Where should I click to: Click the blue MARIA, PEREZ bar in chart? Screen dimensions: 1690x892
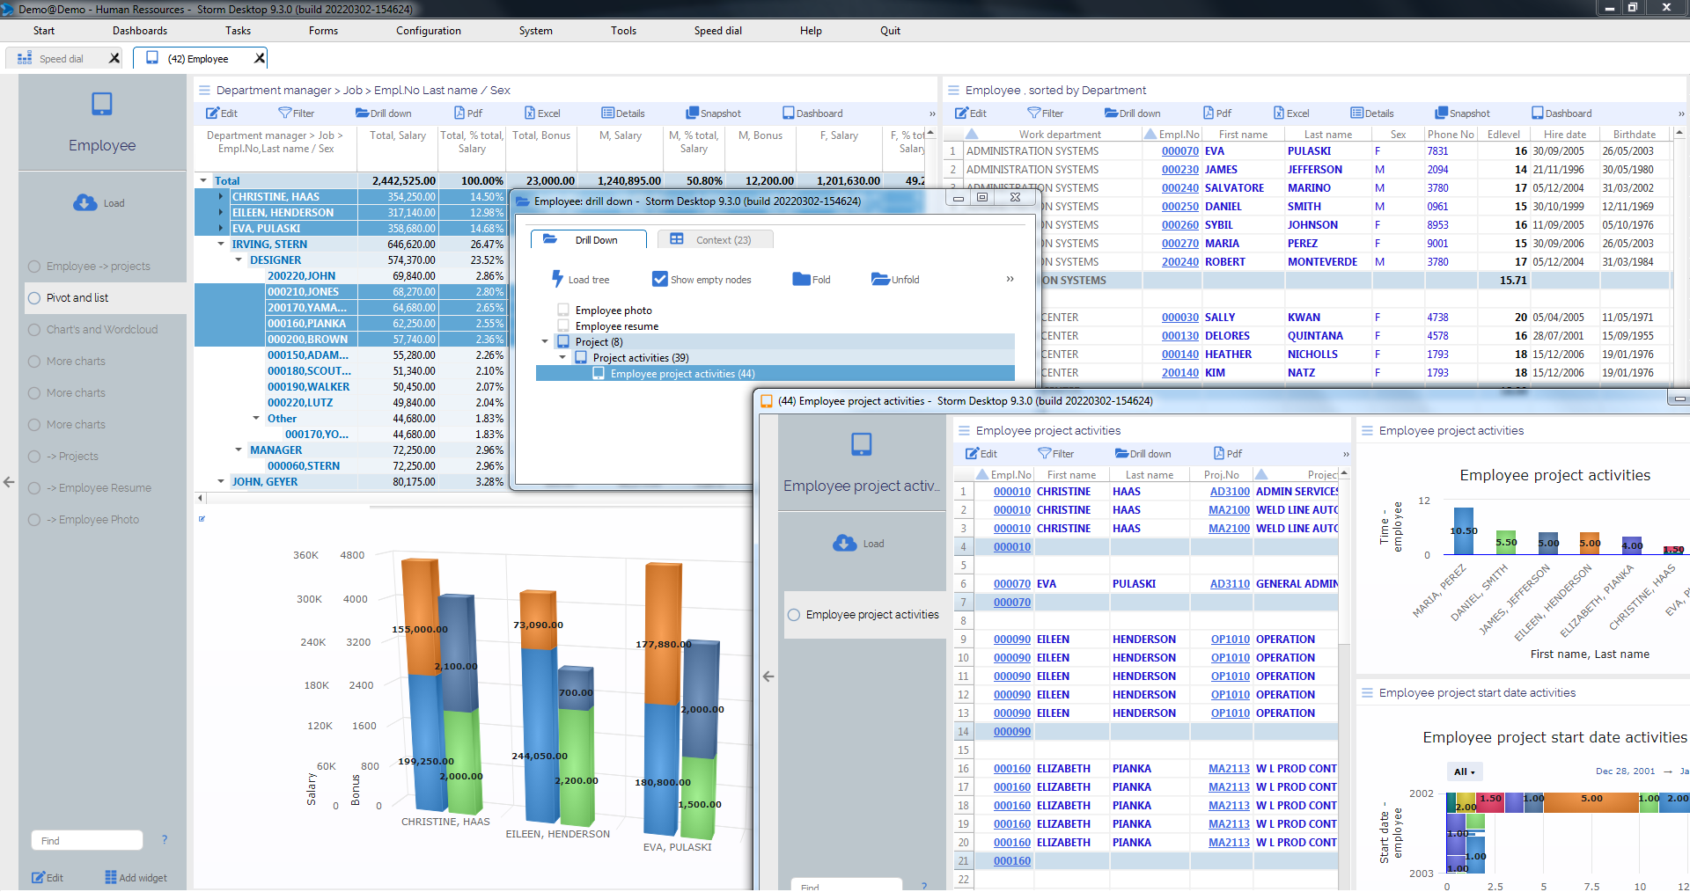pyautogui.click(x=1463, y=531)
